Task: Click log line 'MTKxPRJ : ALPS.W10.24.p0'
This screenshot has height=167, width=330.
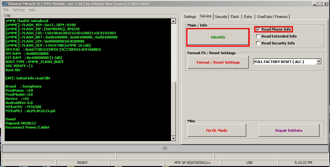Action: (30, 111)
